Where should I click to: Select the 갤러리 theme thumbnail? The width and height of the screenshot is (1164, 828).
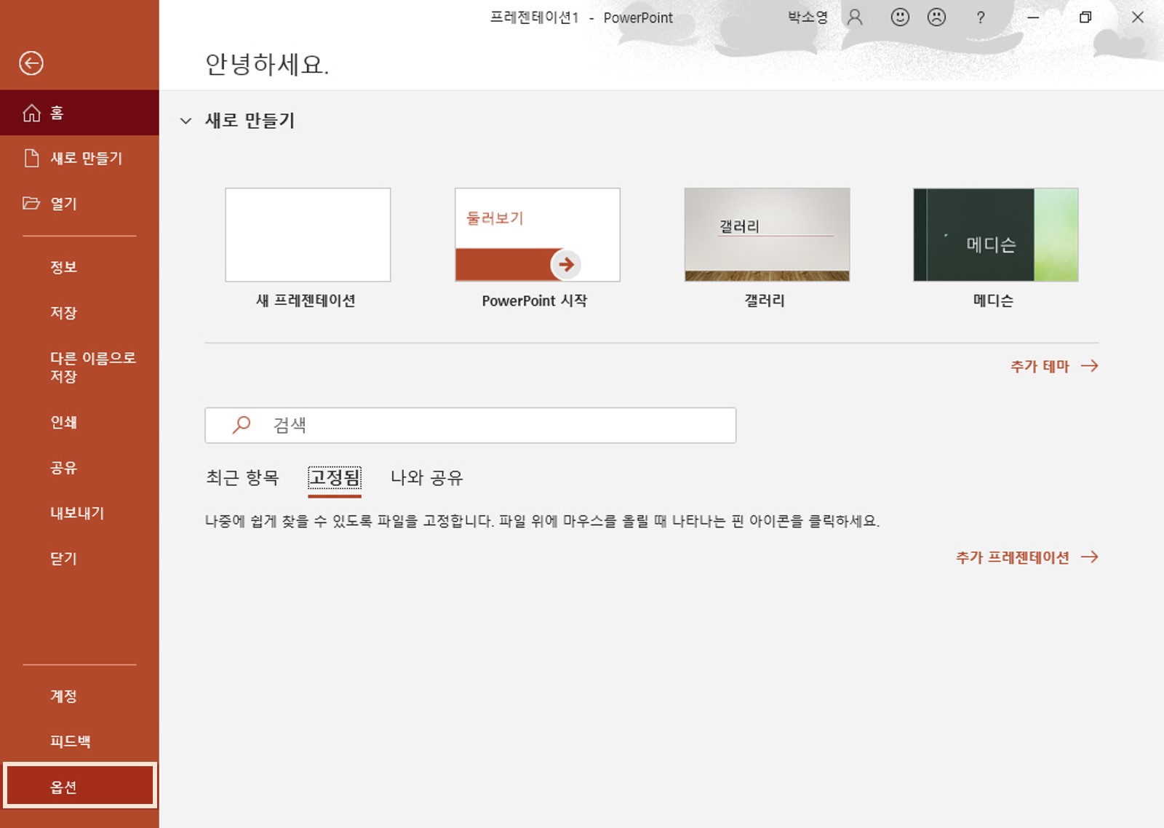click(x=767, y=235)
